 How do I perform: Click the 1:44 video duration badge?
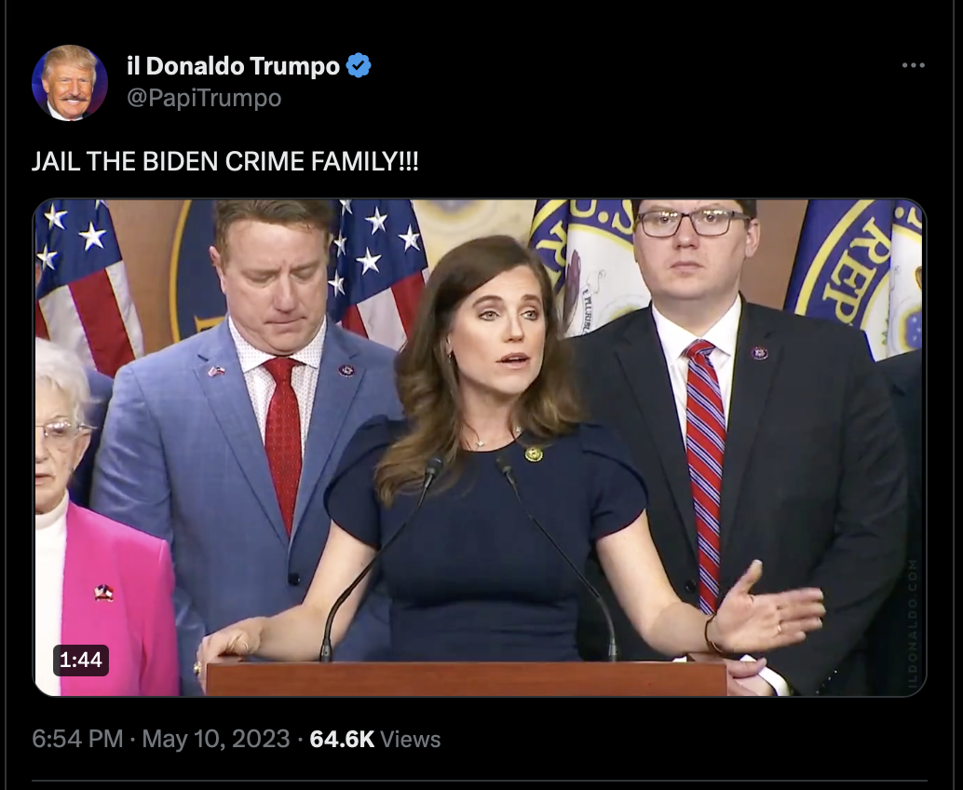coord(80,660)
